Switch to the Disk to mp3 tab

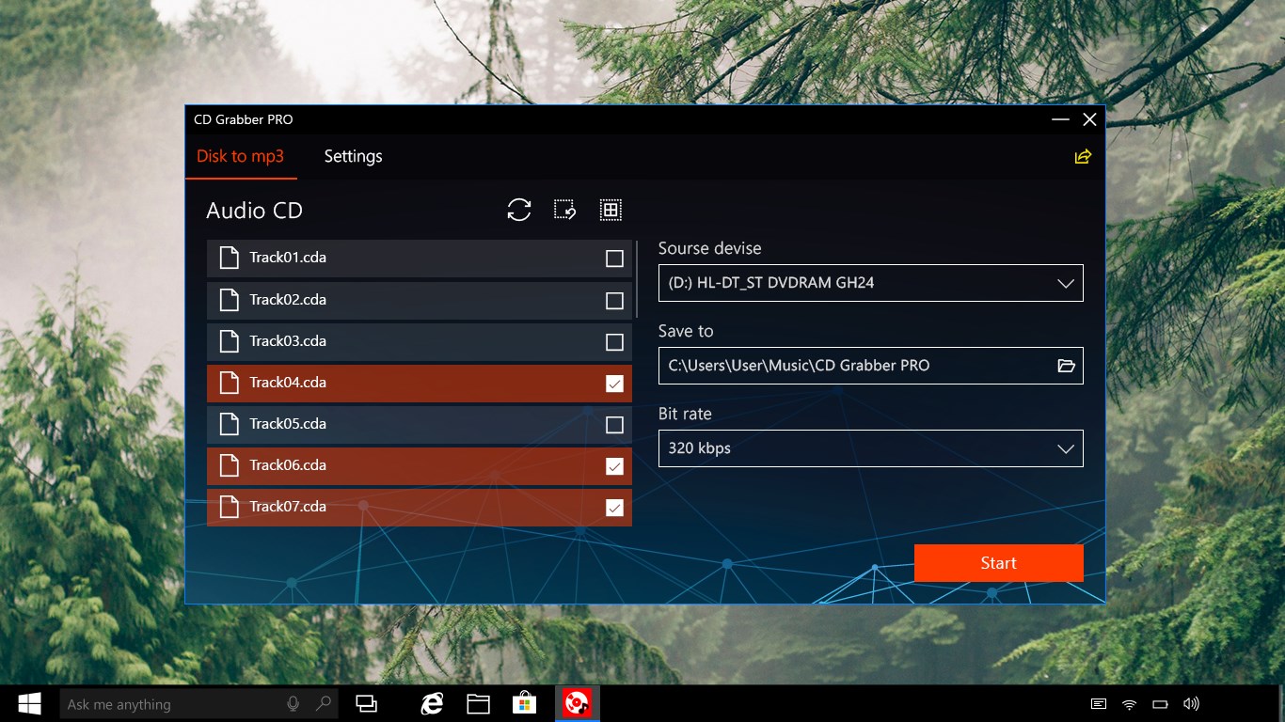[x=241, y=156]
